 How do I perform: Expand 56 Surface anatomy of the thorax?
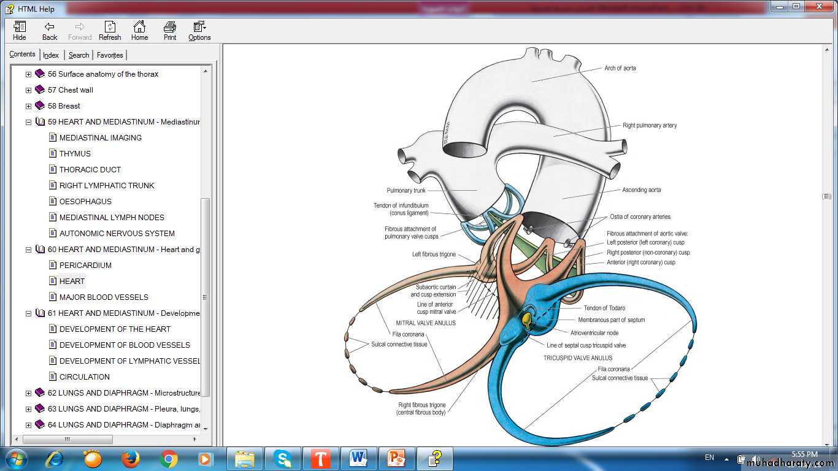coord(28,74)
